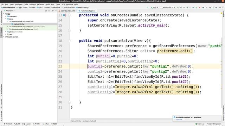Click the collapse all icon in Project panel
The height and width of the screenshot is (126, 225).
click(49, 11)
